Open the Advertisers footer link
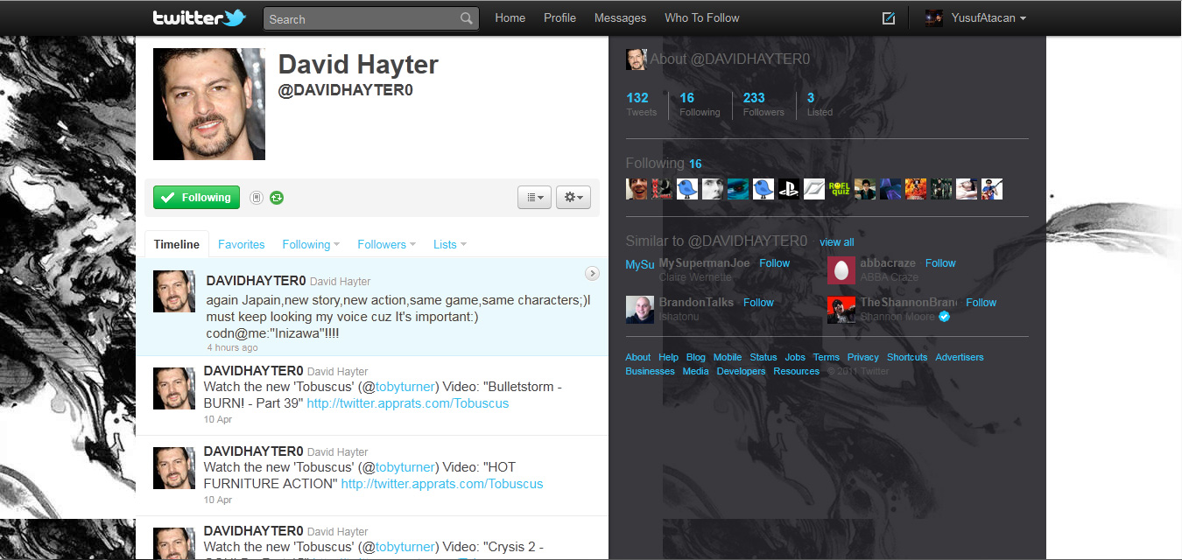The image size is (1182, 560). tap(960, 357)
